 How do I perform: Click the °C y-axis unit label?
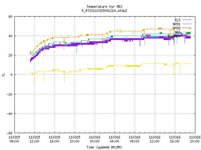(3, 75)
